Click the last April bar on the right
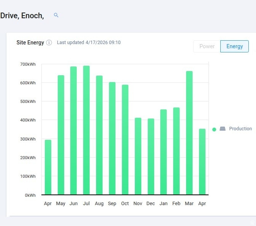This screenshot has width=256, height=226. [202, 161]
